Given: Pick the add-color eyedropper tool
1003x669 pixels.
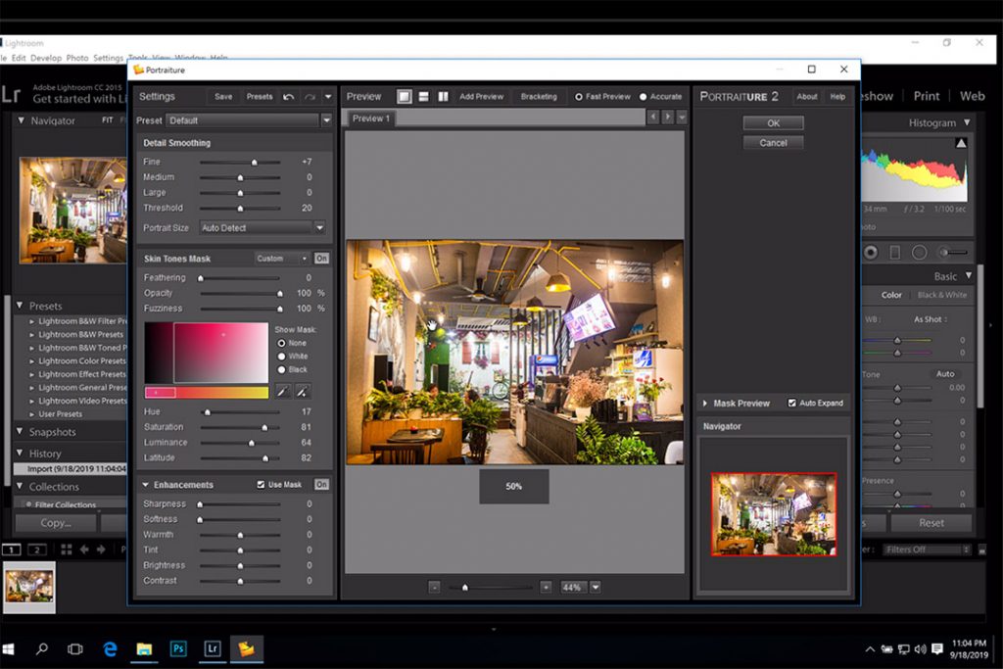Looking at the screenshot, I should tap(302, 392).
